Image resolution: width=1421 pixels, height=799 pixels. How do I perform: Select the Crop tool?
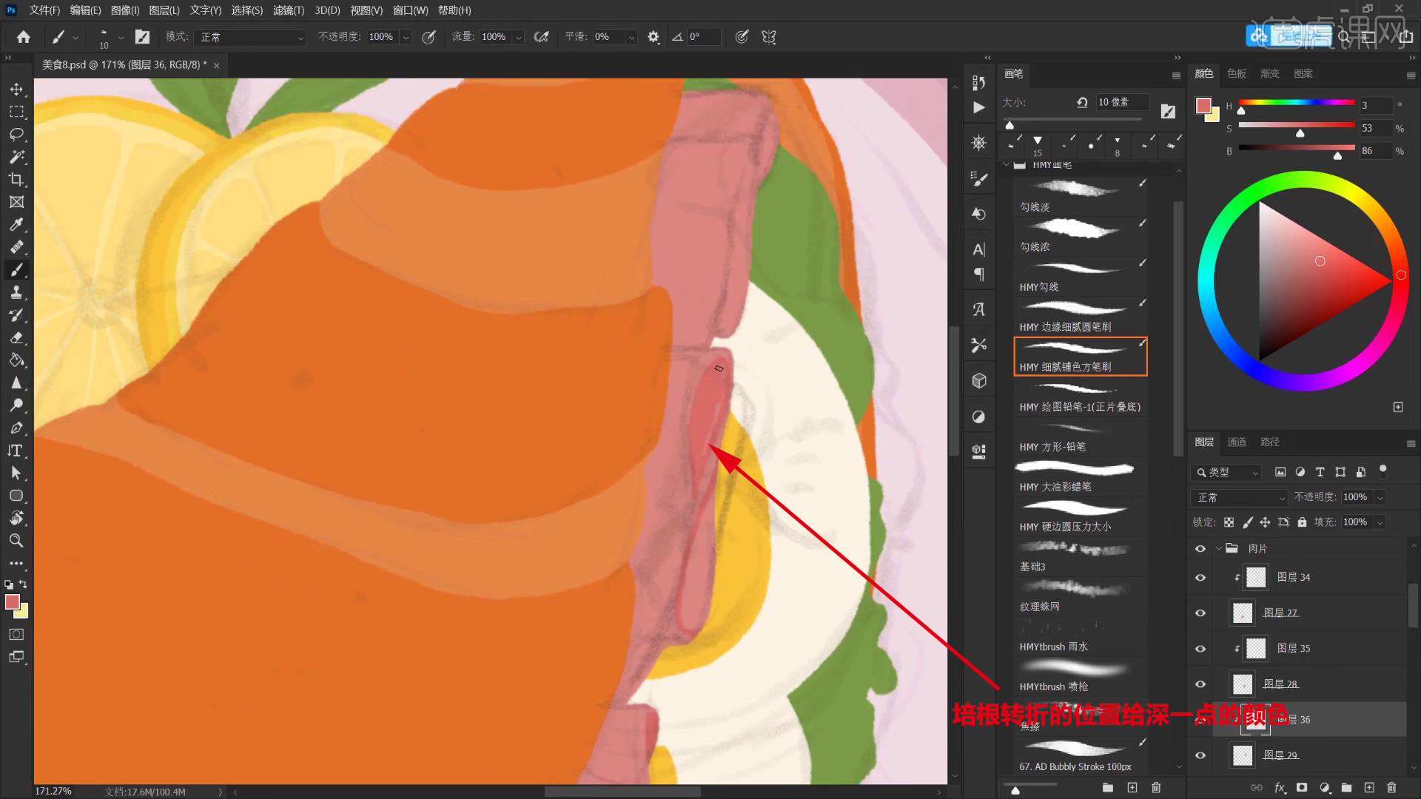[16, 180]
